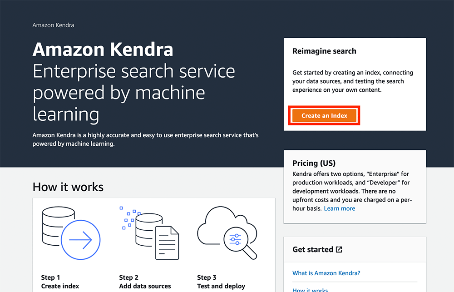Click the Amazon Kendra page title

tap(103, 49)
